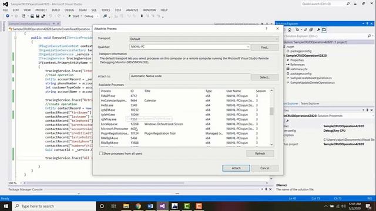Click the Undo toolbar icon
The image size is (376, 211).
[x=51, y=16]
